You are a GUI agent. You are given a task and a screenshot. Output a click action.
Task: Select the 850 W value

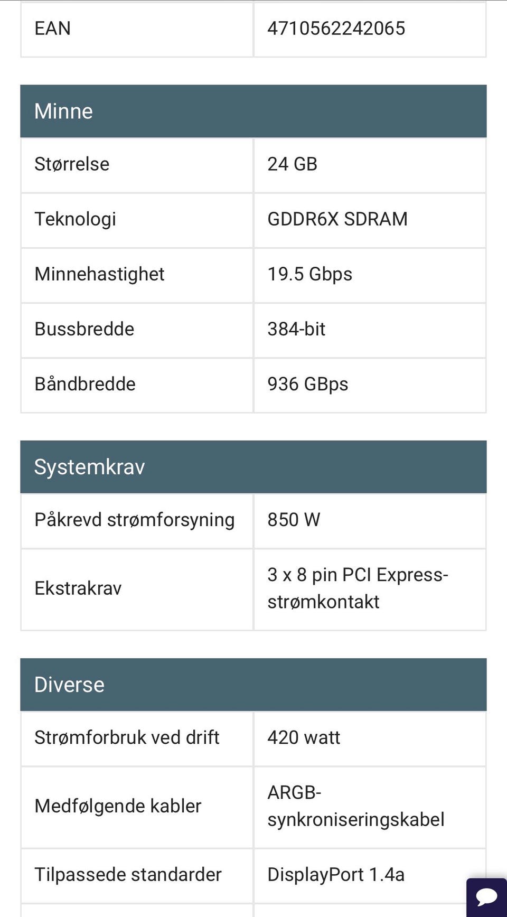click(x=294, y=520)
